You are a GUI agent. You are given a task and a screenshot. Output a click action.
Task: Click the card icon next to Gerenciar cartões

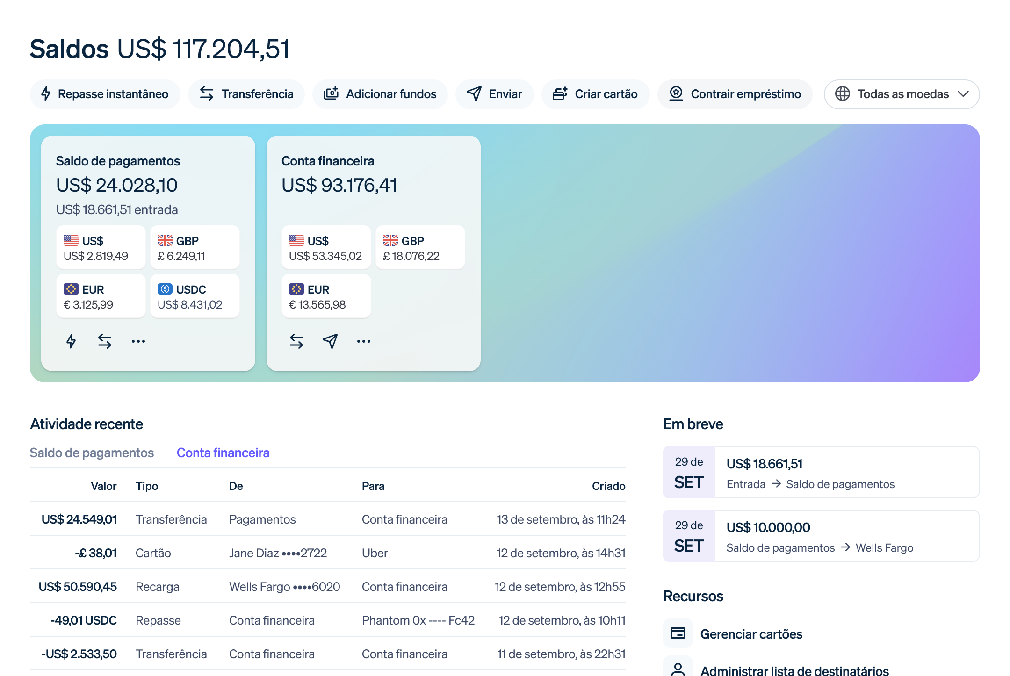(678, 633)
